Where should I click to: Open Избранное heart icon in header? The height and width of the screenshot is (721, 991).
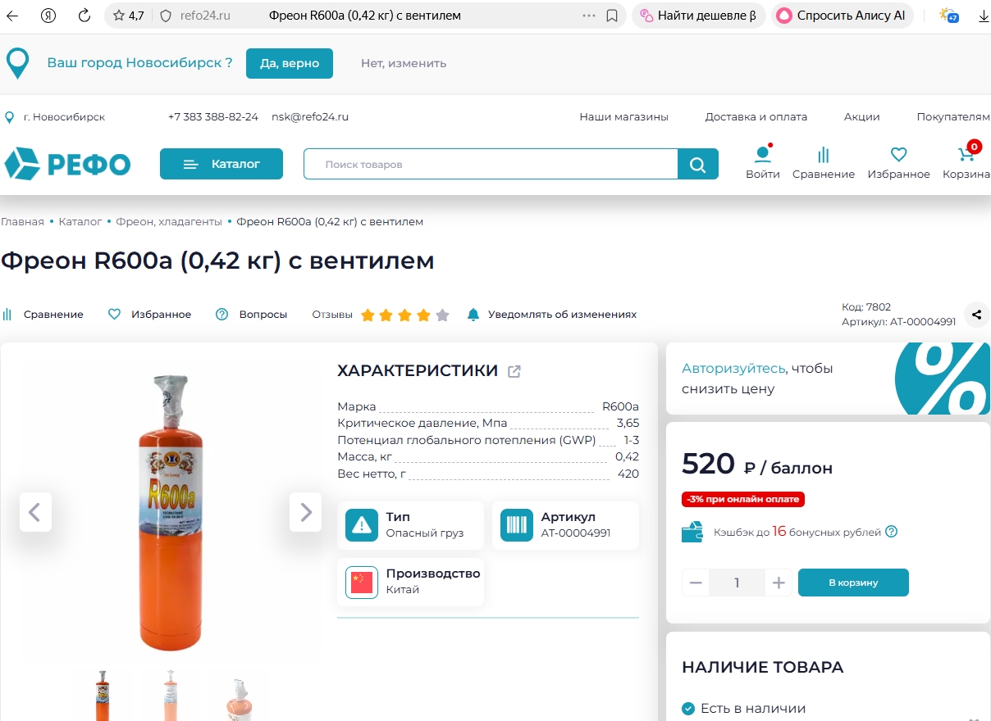[x=899, y=155]
